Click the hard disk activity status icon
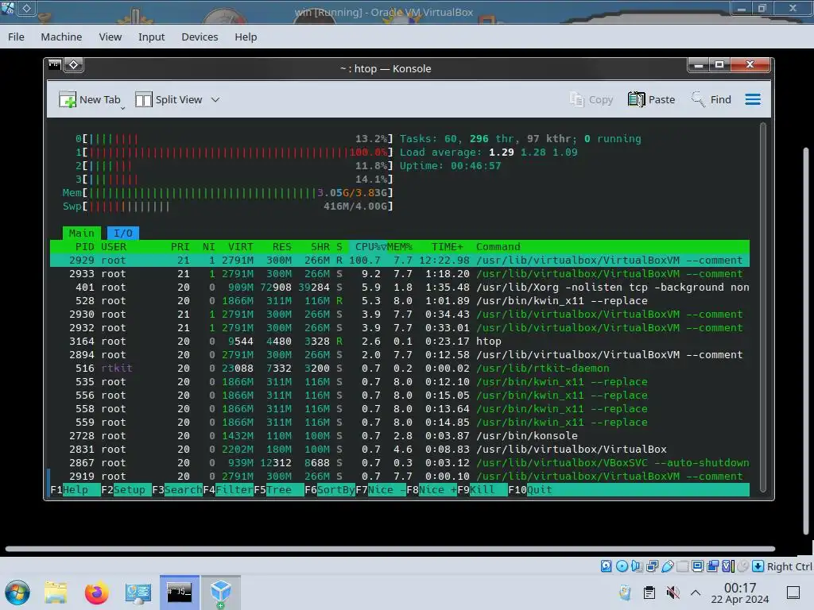814x610 pixels. click(x=606, y=566)
